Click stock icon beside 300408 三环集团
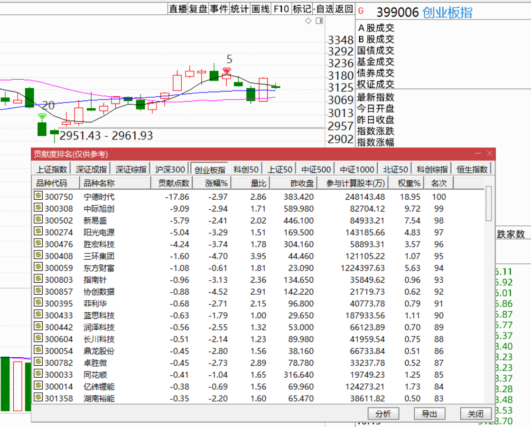The image size is (531, 427). pos(38,255)
